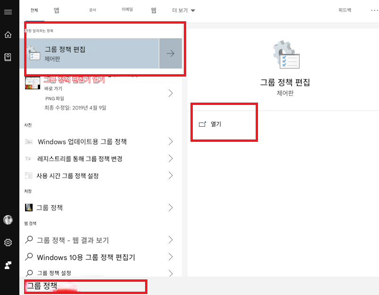Click the 피드백 button

345,10
